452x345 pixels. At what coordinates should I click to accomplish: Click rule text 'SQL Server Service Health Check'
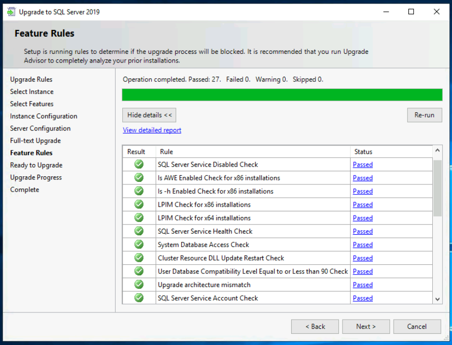[x=205, y=231]
